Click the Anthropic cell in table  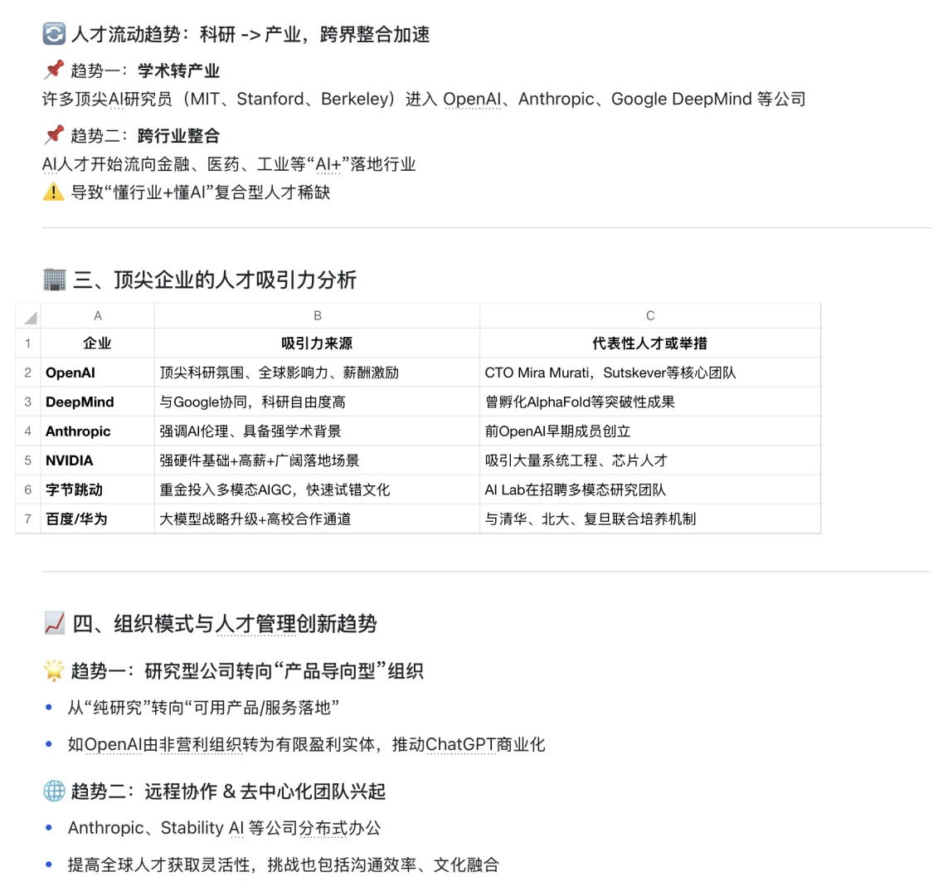[97, 431]
